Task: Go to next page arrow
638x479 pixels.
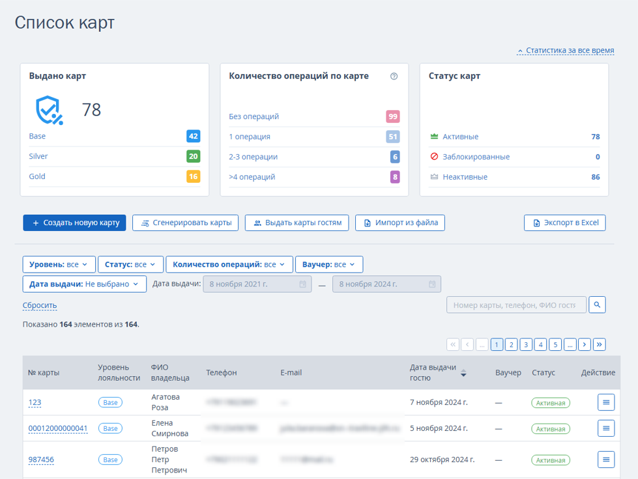Action: point(585,344)
